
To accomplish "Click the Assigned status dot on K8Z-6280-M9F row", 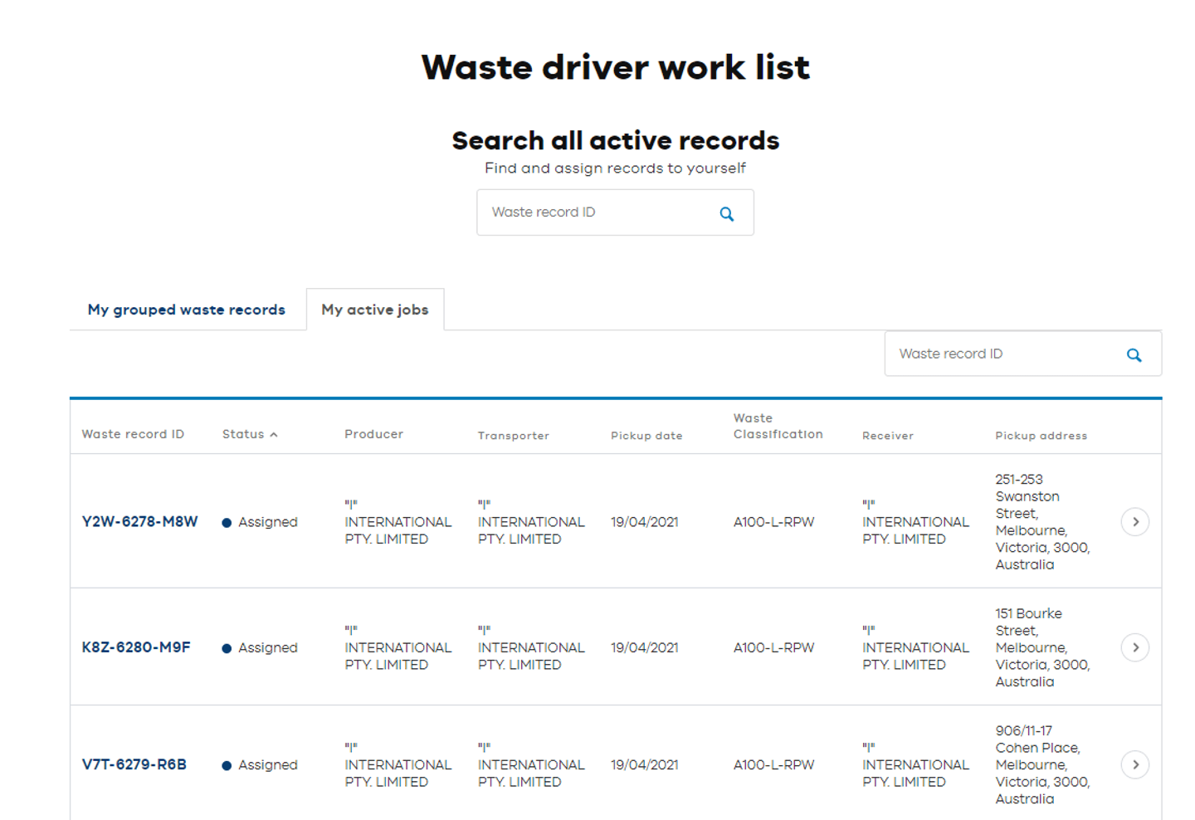I will click(226, 647).
